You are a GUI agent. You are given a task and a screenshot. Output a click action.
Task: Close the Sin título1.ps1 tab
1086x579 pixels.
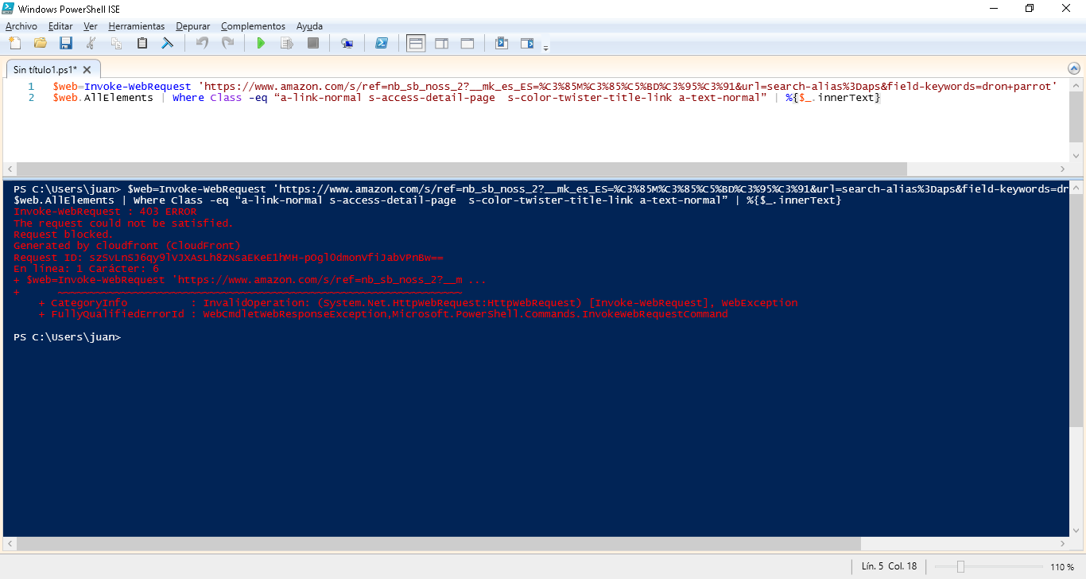tap(87, 70)
